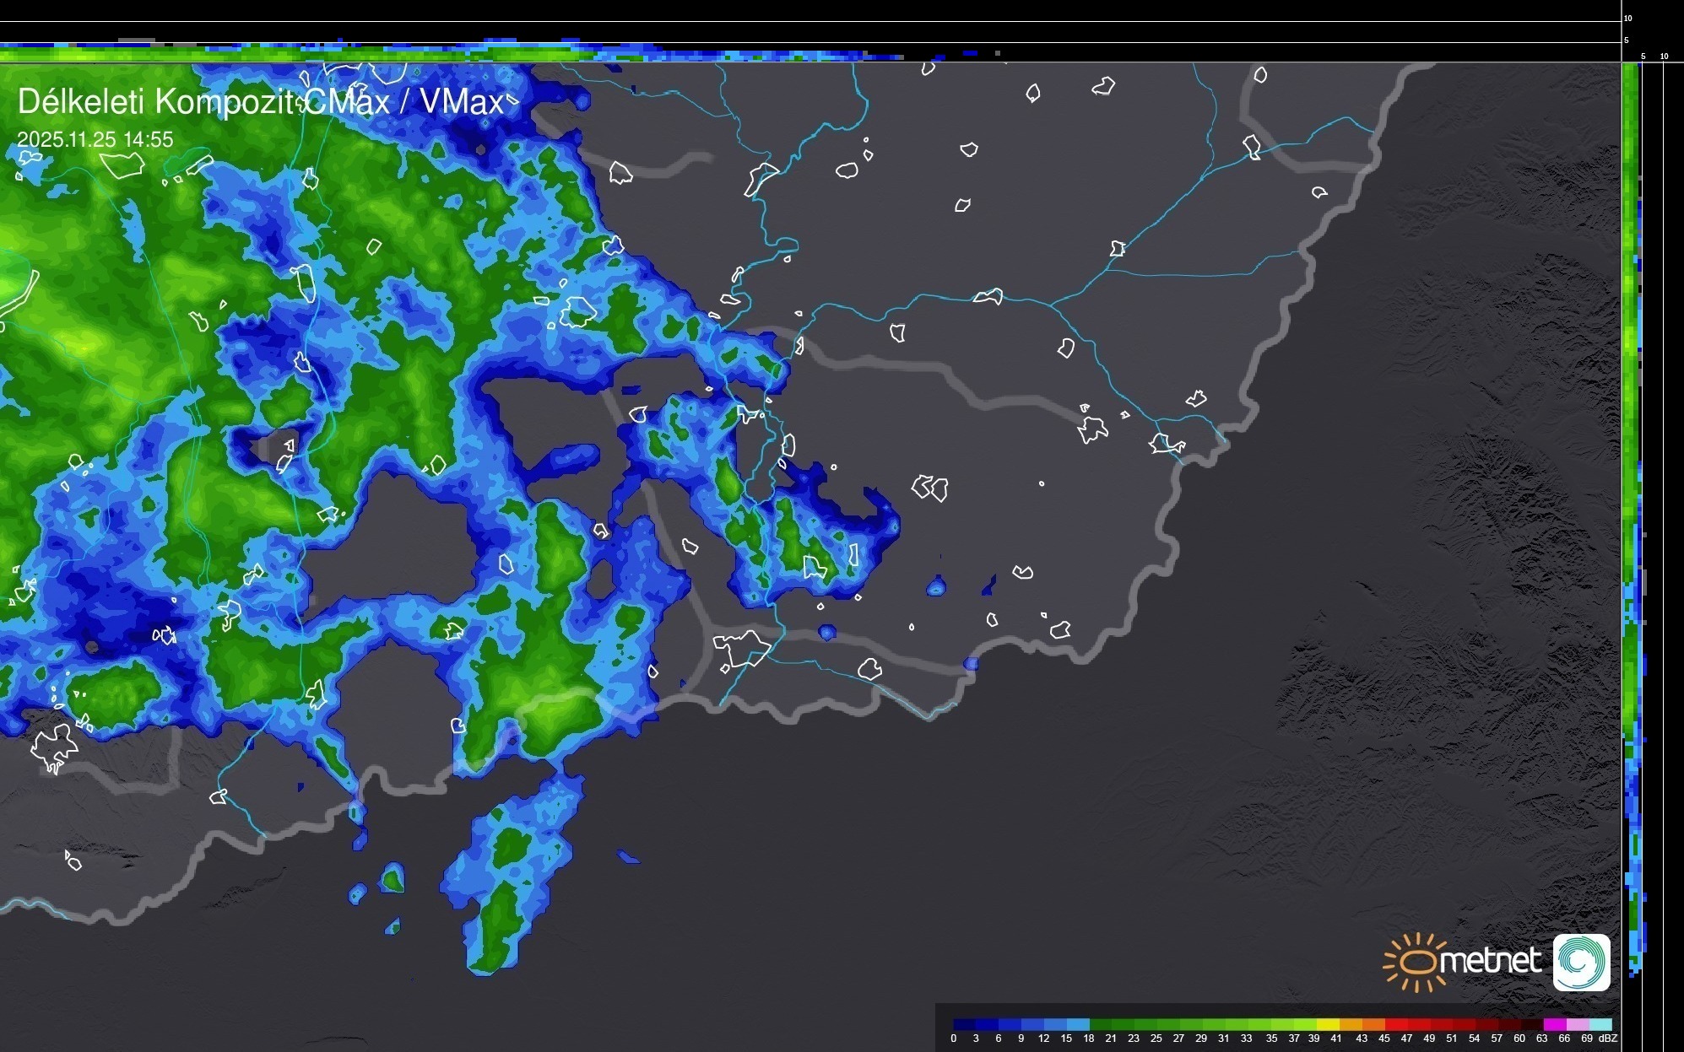Select the magenta swatch in dBZ legend
1684x1052 pixels.
(1554, 1024)
